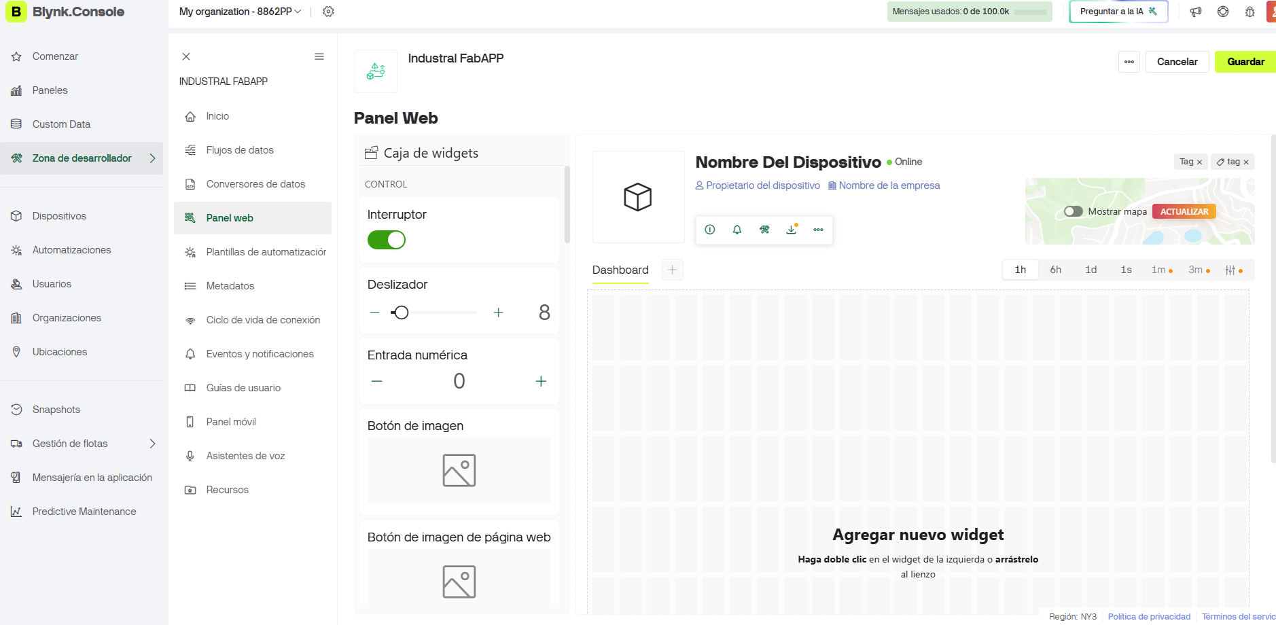Viewport: 1276px width, 625px height.
Task: Click Preguntar a la IA button
Action: (1118, 12)
